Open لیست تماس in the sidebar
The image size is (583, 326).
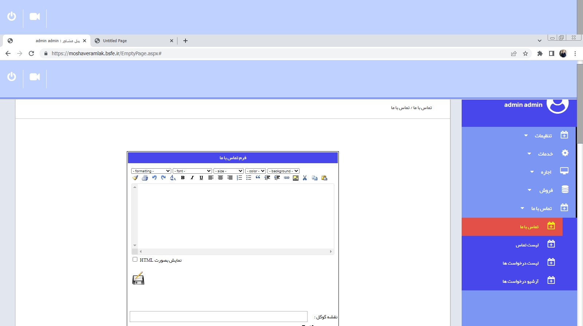[x=527, y=245]
